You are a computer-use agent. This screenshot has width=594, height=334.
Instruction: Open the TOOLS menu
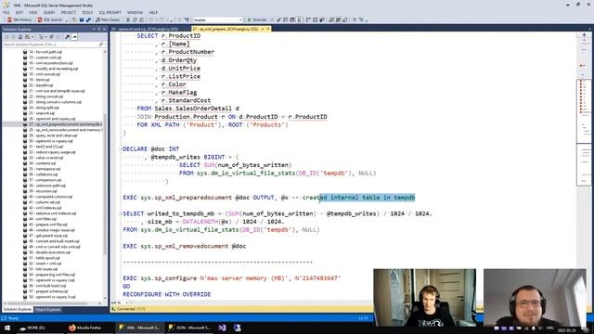(x=87, y=12)
